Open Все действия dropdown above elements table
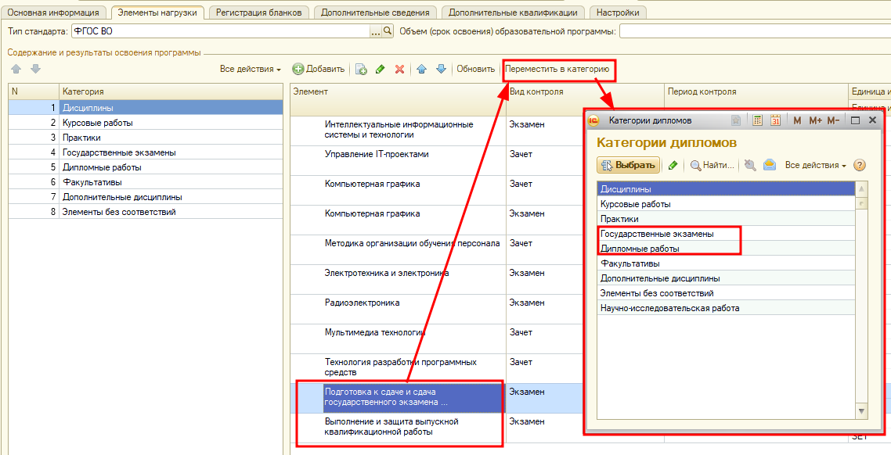This screenshot has height=455, width=891. 250,69
